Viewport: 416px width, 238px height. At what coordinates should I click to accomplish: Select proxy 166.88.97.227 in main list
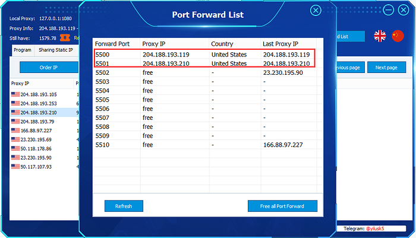point(45,131)
